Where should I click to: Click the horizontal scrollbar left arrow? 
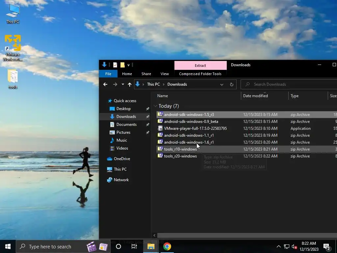[154, 235]
